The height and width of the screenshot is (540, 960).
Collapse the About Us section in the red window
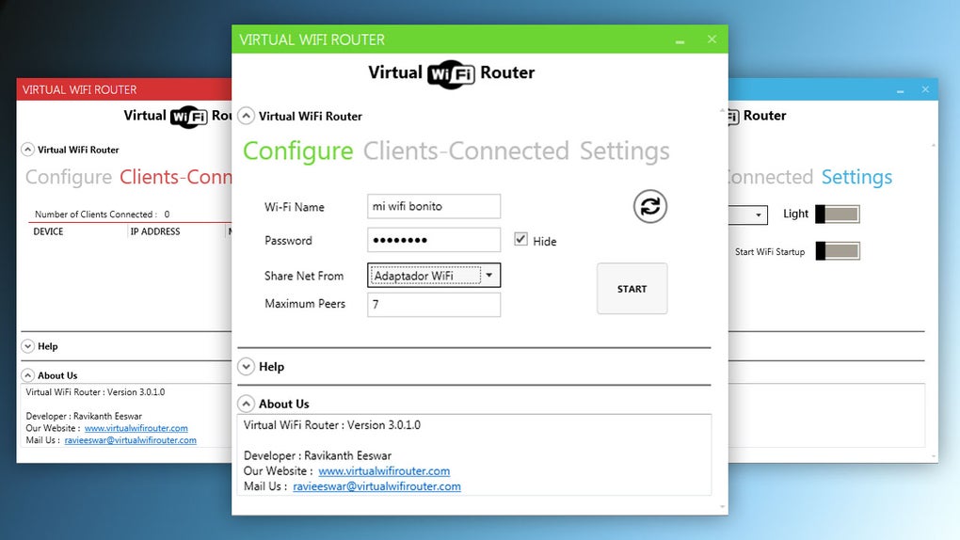point(27,374)
